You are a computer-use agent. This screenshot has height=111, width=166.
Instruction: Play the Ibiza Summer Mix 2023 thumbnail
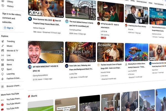(x=46, y=8)
